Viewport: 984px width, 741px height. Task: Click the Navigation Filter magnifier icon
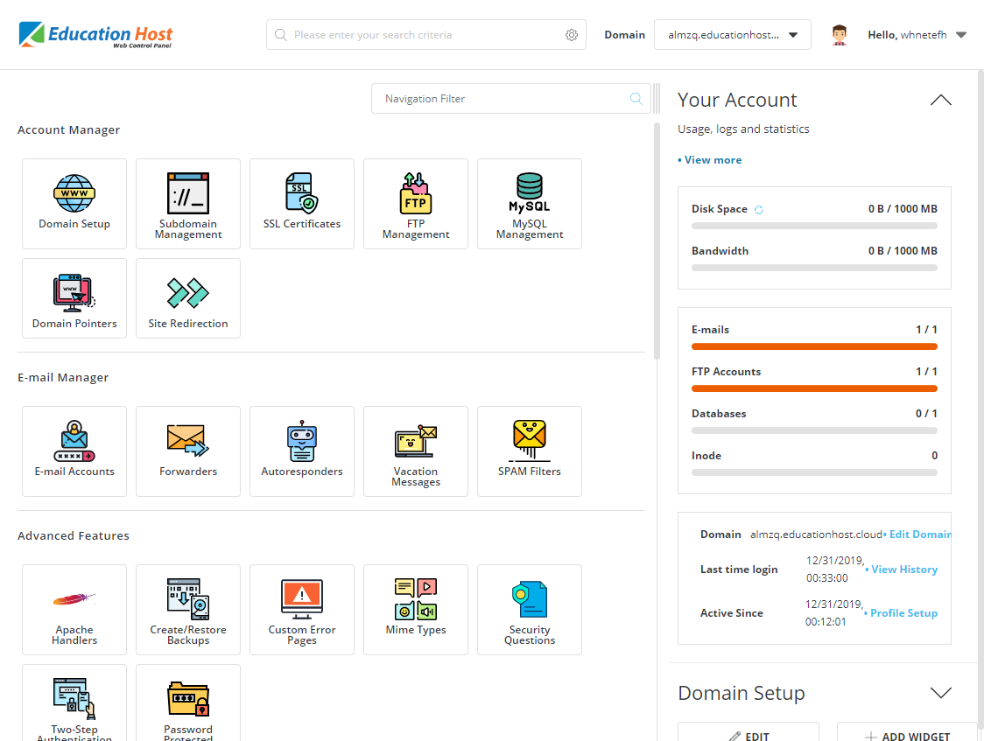click(x=636, y=99)
